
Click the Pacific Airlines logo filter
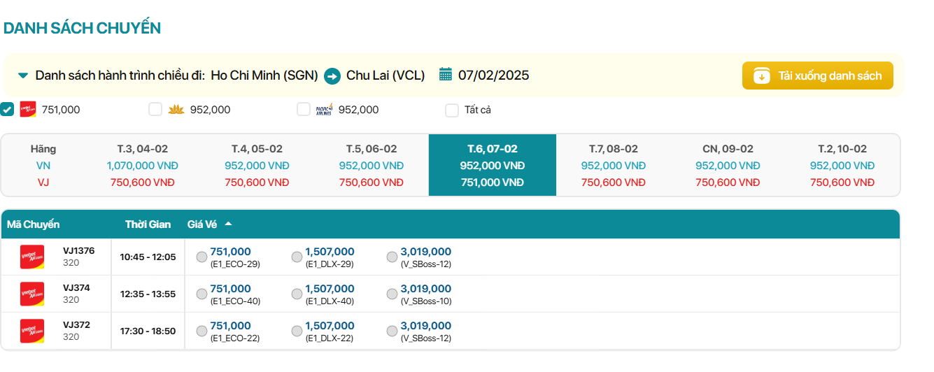324,110
